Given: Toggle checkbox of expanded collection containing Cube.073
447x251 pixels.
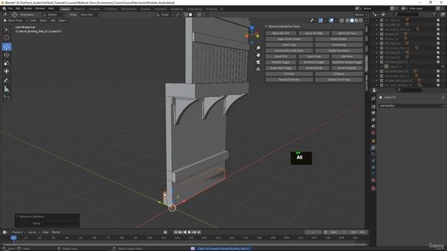Looking at the screenshot, I should (438, 62).
